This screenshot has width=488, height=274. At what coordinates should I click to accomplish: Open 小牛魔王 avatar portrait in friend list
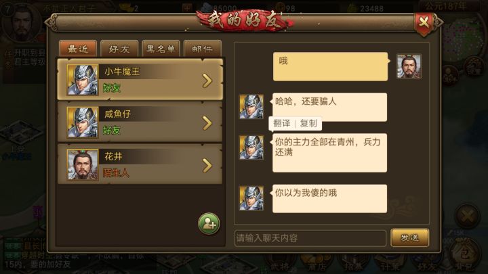(x=83, y=80)
